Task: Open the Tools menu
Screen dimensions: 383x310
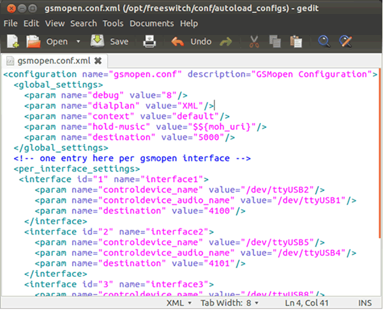Action: coord(113,24)
